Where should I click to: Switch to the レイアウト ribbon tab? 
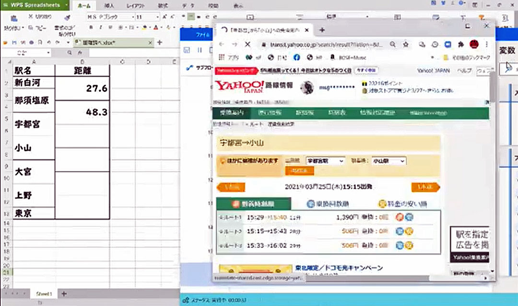(x=136, y=6)
